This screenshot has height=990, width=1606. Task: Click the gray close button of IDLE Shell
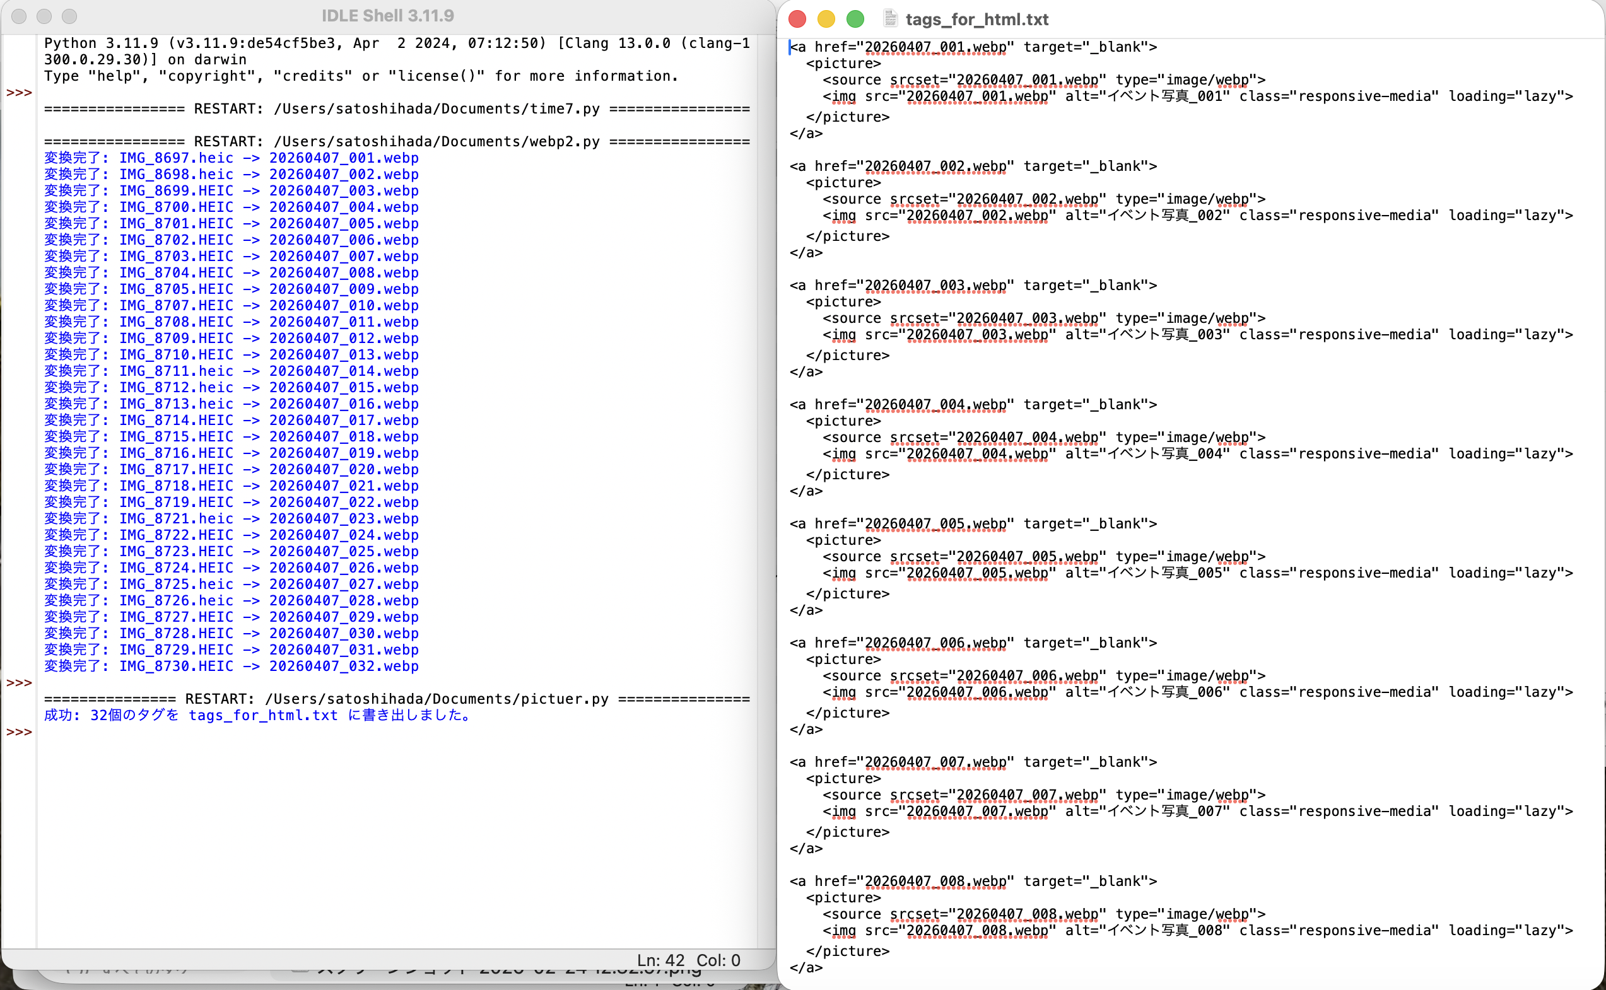[19, 16]
